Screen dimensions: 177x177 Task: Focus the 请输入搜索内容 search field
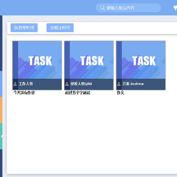[x=128, y=8]
